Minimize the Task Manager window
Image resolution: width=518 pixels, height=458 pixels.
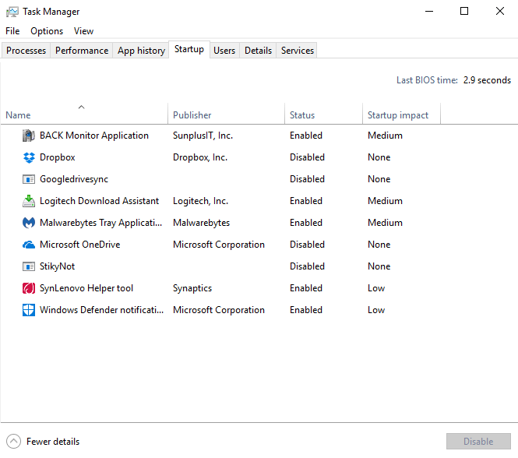(429, 11)
